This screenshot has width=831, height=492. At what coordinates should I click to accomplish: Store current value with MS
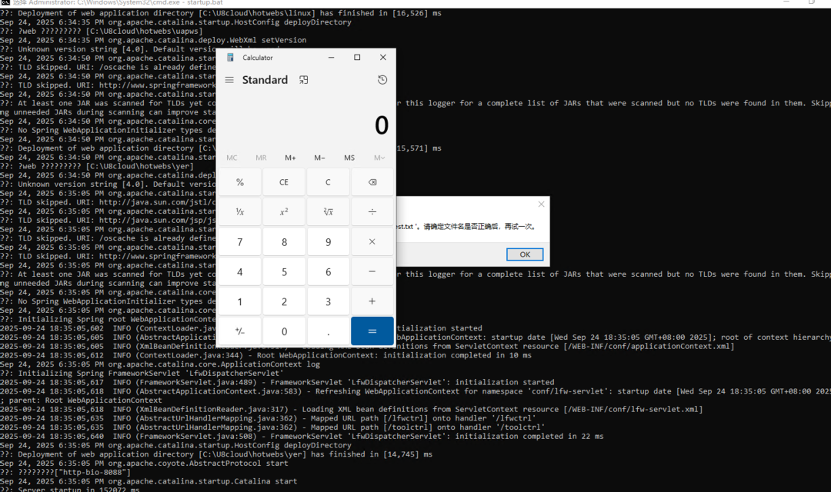point(349,158)
